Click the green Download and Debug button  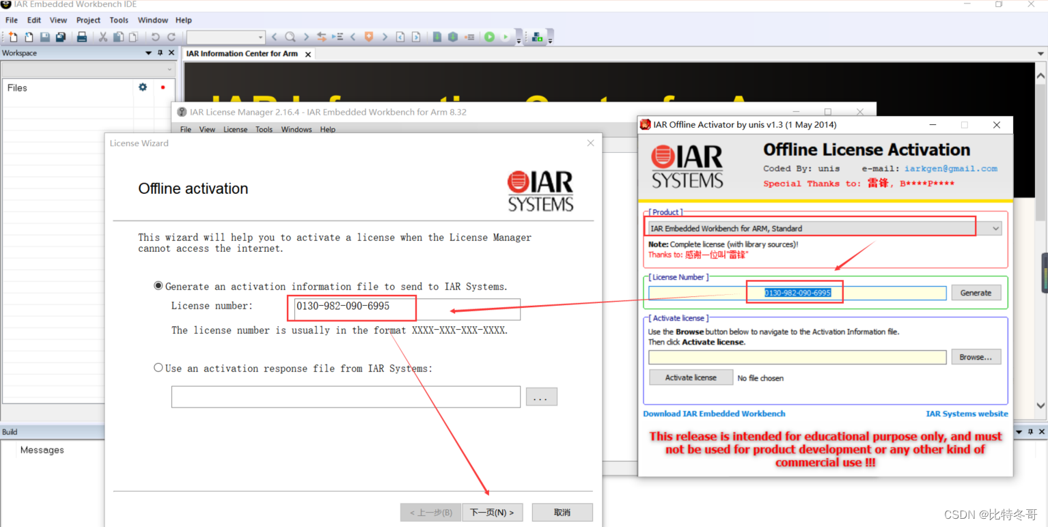tap(489, 37)
